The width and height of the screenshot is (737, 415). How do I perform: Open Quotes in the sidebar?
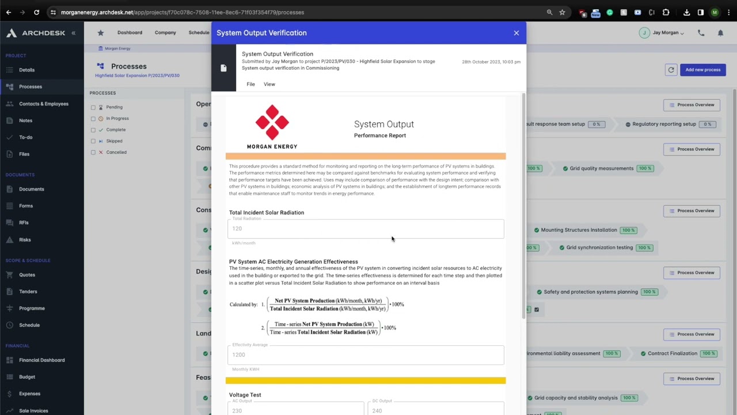pyautogui.click(x=26, y=275)
